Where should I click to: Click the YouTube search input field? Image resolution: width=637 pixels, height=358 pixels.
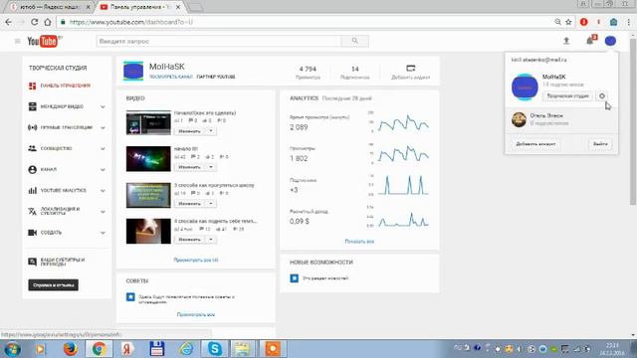click(x=219, y=41)
